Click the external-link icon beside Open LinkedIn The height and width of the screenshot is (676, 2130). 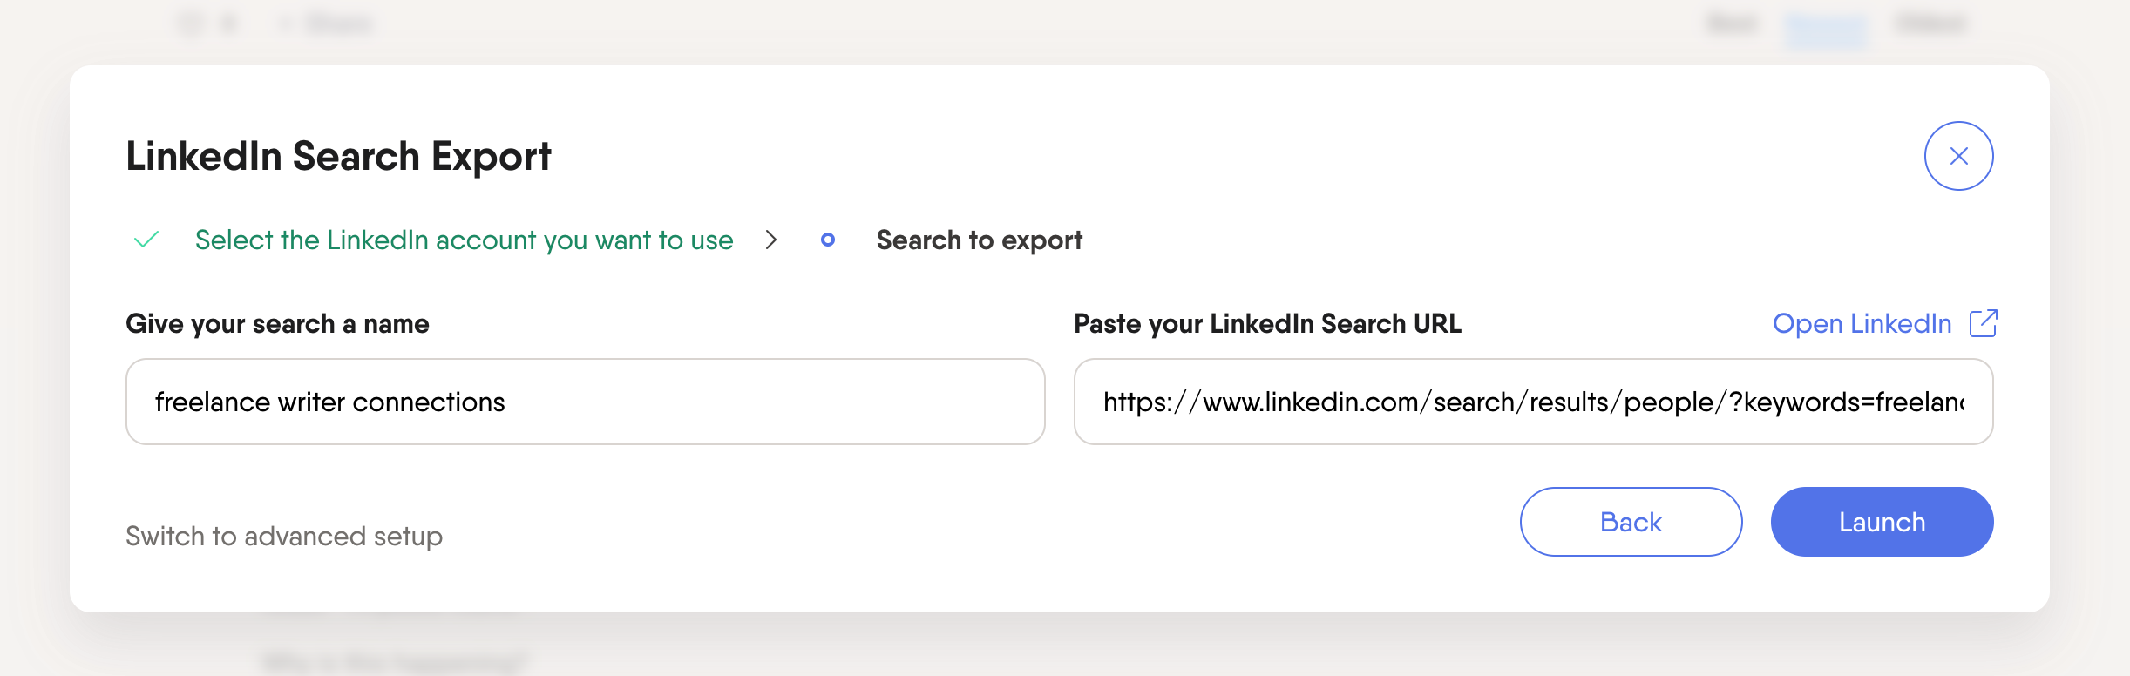[x=1983, y=323]
